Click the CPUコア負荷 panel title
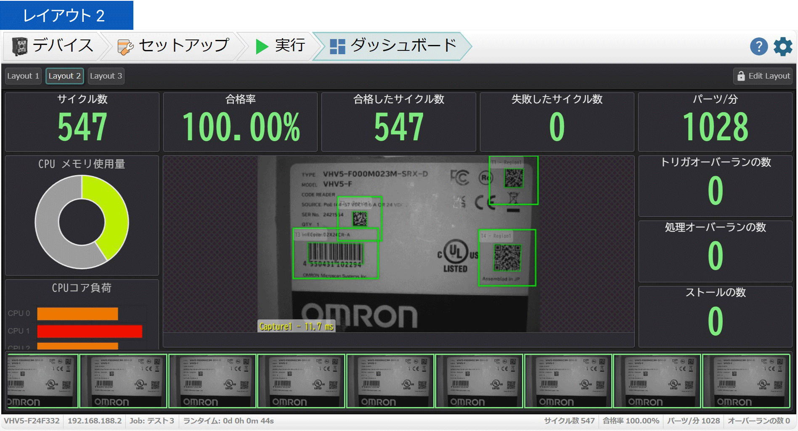 pos(82,288)
